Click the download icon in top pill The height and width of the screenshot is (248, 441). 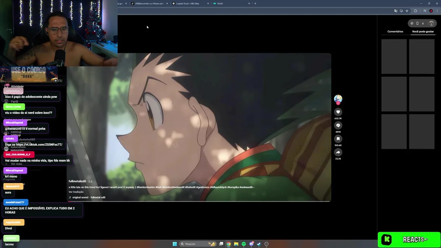click(423, 23)
